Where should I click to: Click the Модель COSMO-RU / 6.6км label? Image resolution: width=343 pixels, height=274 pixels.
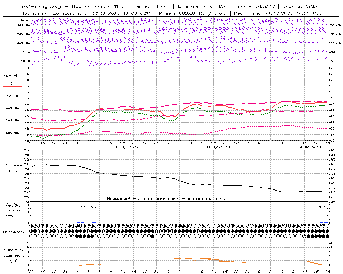click(x=193, y=13)
